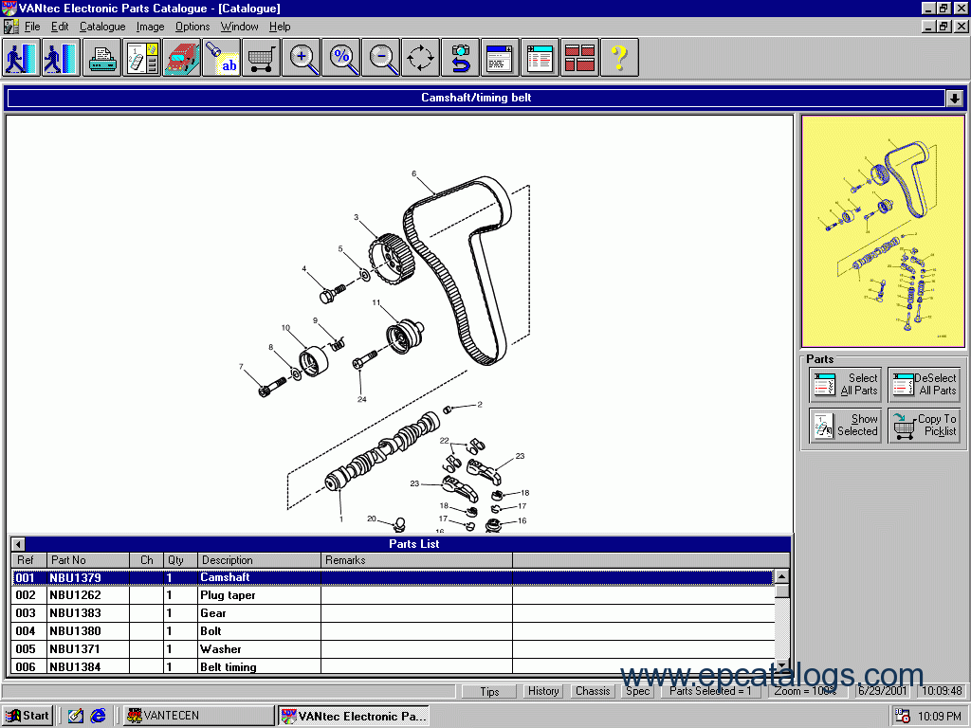
Task: Click the application icon beside File menu
Action: click(x=10, y=27)
